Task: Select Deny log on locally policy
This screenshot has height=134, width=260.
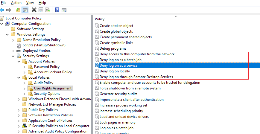Action: [115, 71]
